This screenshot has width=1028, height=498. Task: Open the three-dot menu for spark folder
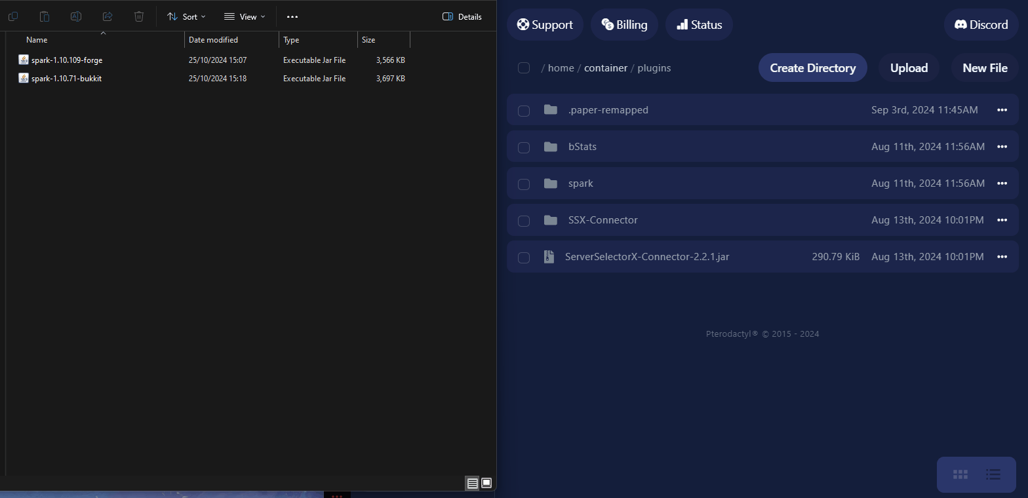(1001, 183)
